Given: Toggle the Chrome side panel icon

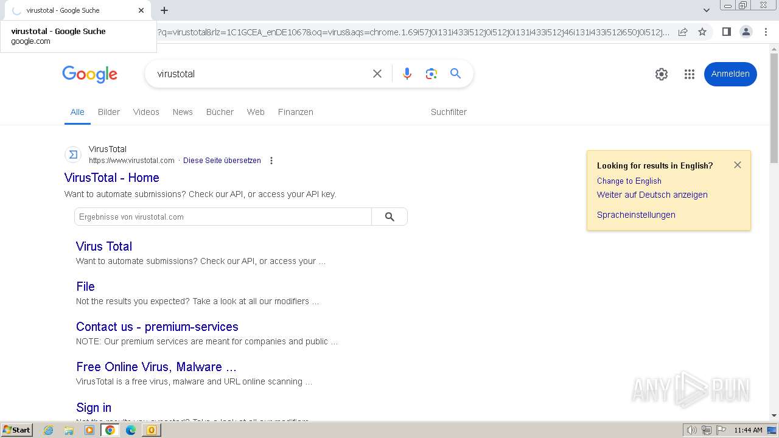Looking at the screenshot, I should coord(726,32).
